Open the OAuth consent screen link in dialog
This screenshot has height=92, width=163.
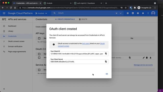coord(81,45)
